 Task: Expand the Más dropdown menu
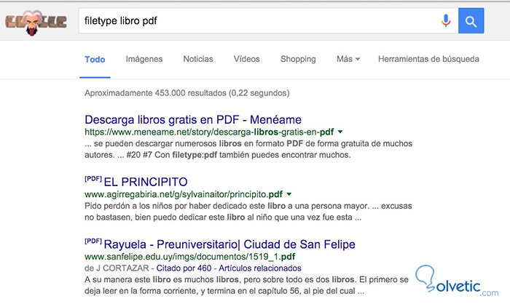(x=348, y=59)
